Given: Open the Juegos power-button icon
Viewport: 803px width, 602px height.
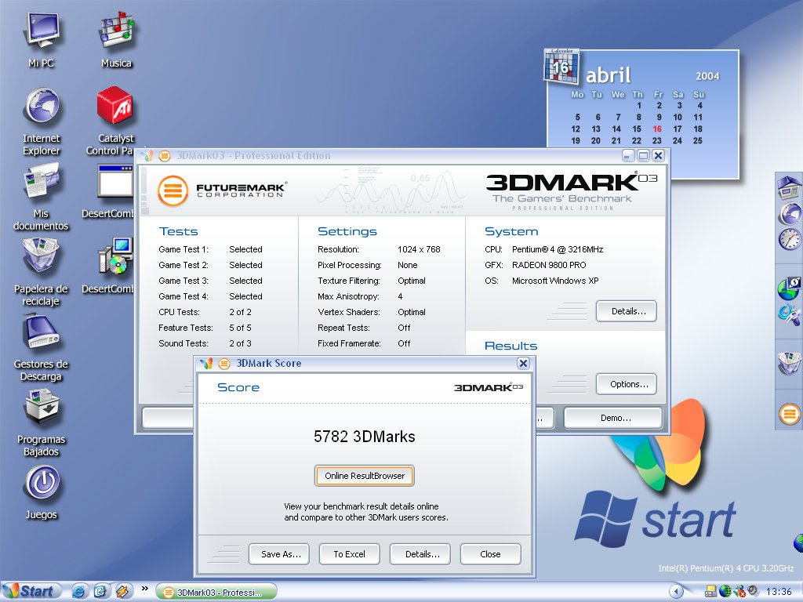Looking at the screenshot, I should pos(41,484).
